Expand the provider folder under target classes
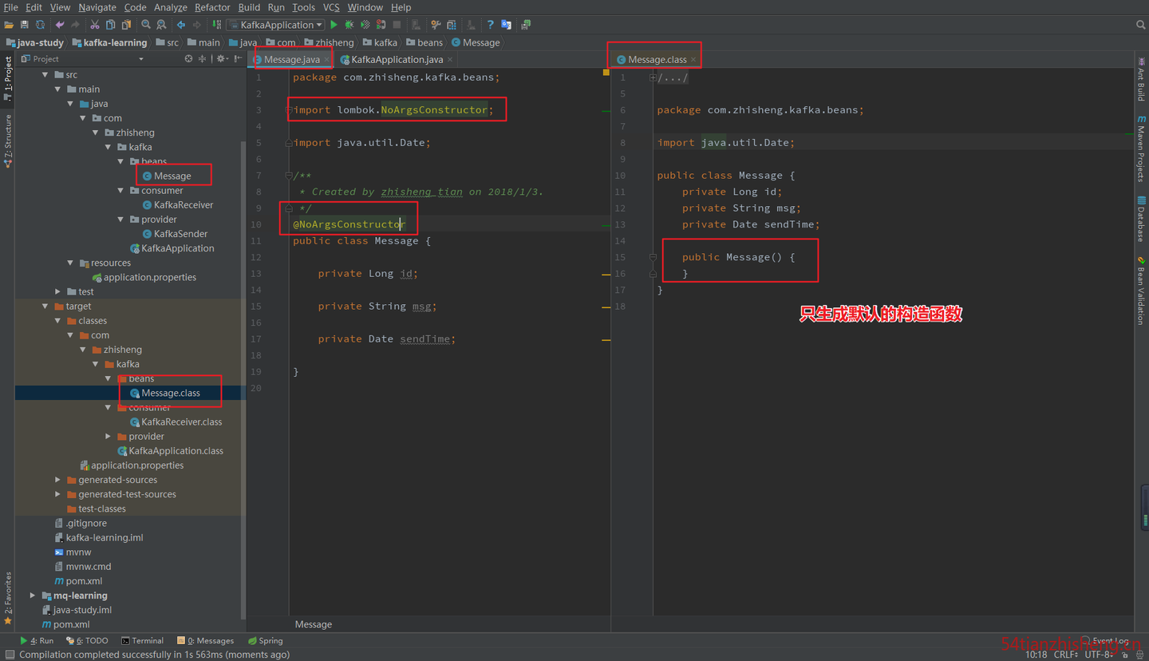 (109, 437)
